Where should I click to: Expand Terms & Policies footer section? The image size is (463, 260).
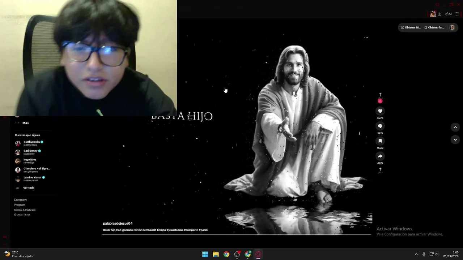coord(25,210)
